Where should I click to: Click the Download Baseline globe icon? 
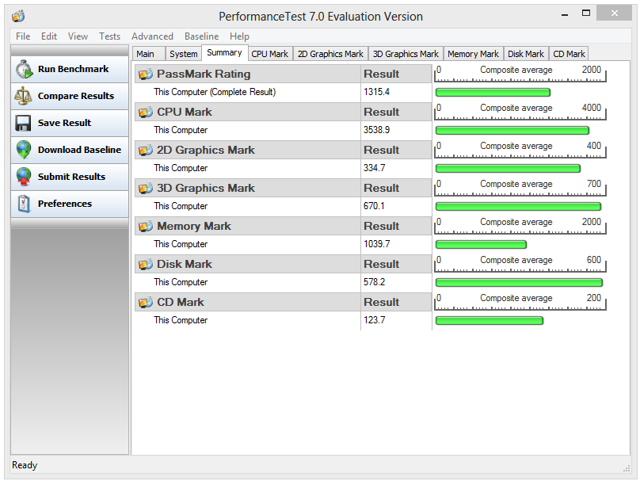(24, 150)
